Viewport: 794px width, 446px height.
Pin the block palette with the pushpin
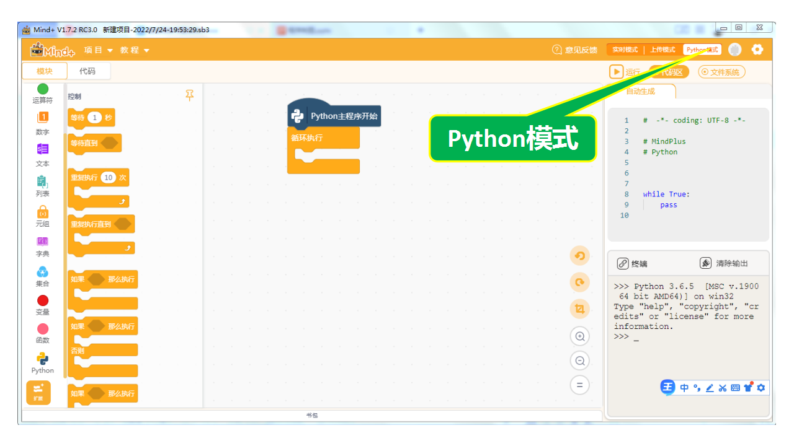190,95
